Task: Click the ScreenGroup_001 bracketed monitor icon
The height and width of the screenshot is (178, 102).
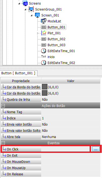Action: [31, 9]
